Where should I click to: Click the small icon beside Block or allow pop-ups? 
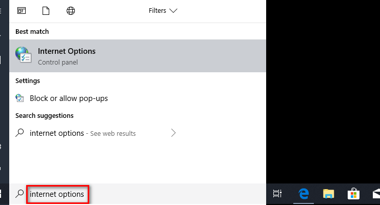(19, 98)
